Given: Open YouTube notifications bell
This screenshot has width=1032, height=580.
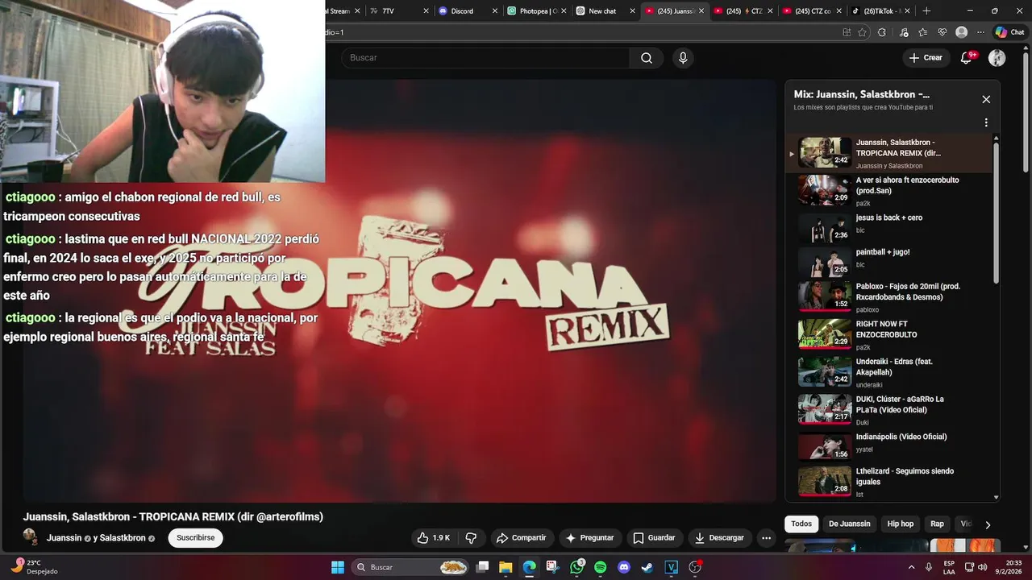Looking at the screenshot, I should tap(967, 58).
